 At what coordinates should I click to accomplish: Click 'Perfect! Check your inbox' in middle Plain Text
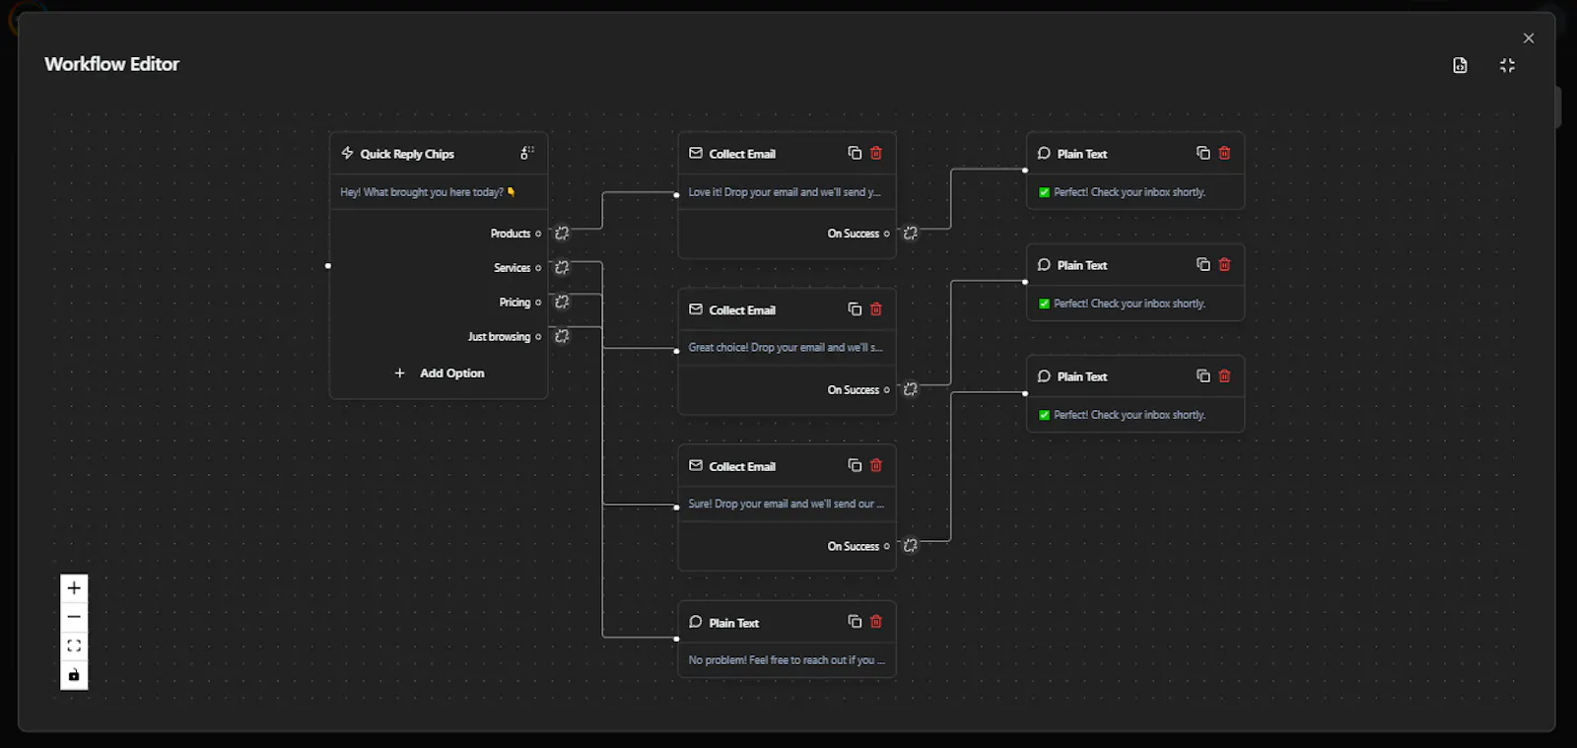point(1123,304)
